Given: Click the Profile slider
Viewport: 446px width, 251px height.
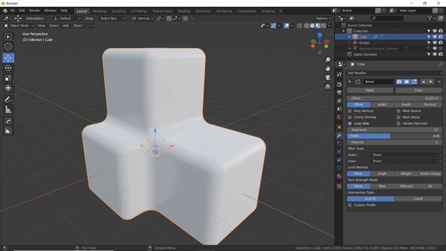Looking at the screenshot, I should (394, 136).
